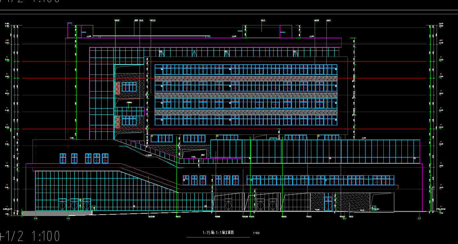
Task: Select the top gray stippled band between window rows
Action: point(246,79)
